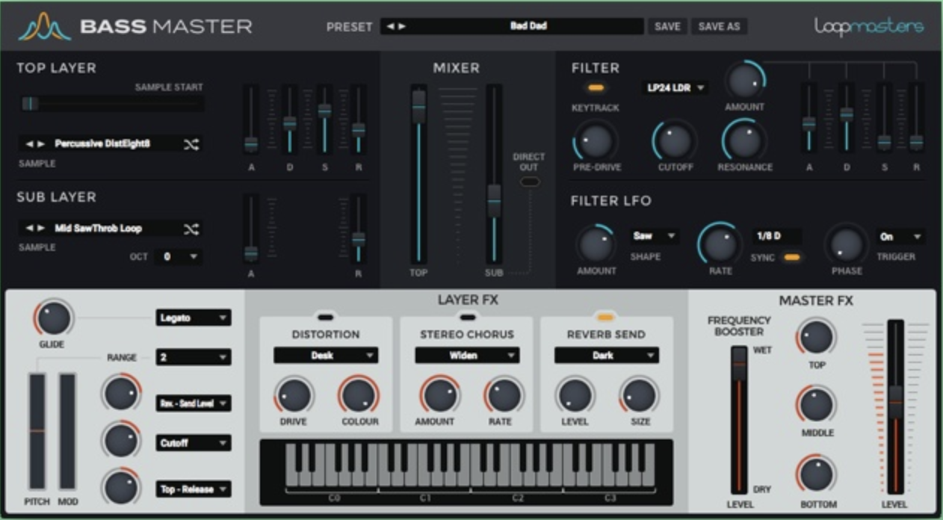
Task: Click the Mixer SUB level fader
Action: (493, 174)
